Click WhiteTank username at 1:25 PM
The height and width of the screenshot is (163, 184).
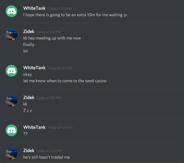34,127
